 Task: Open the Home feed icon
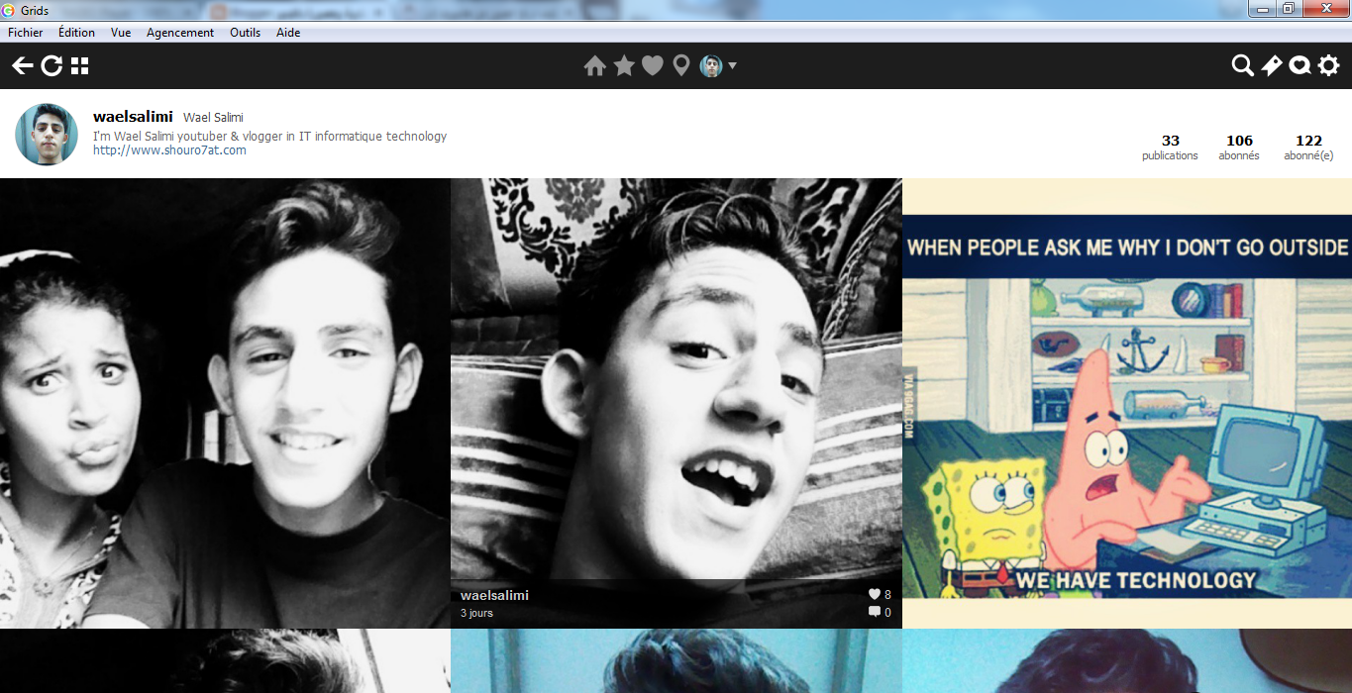[x=594, y=66]
